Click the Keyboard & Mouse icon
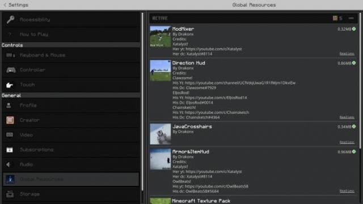The height and width of the screenshot is (204, 363). pos(10,56)
